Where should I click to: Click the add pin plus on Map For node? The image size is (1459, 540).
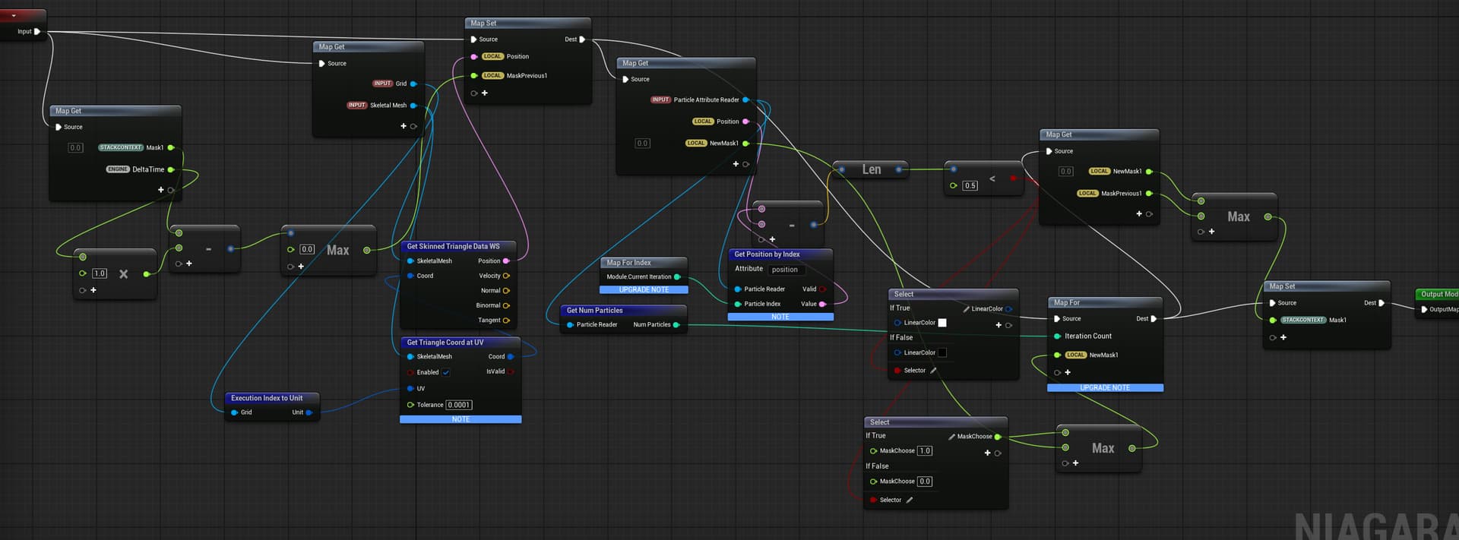pos(1067,372)
